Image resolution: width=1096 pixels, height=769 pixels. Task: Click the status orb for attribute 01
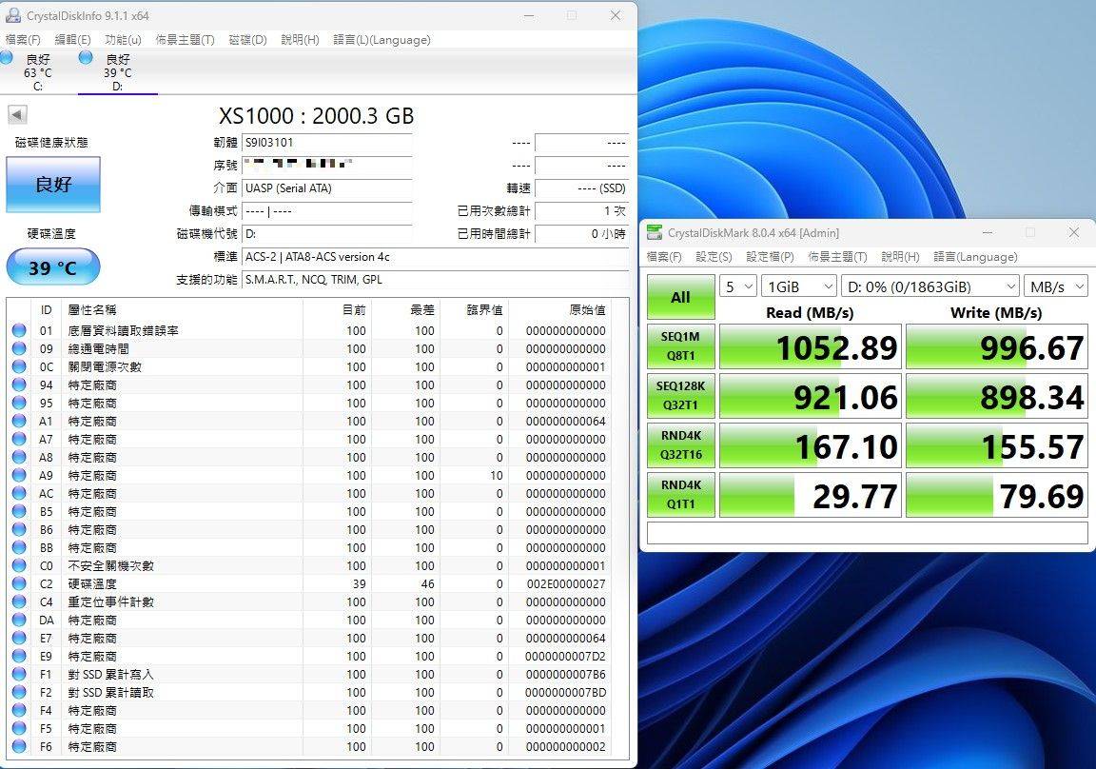(x=19, y=331)
